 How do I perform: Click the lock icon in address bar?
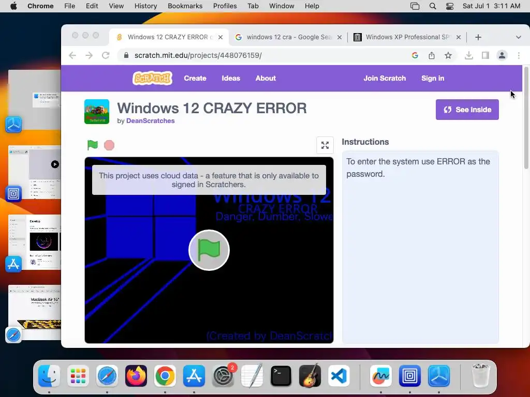pos(126,55)
